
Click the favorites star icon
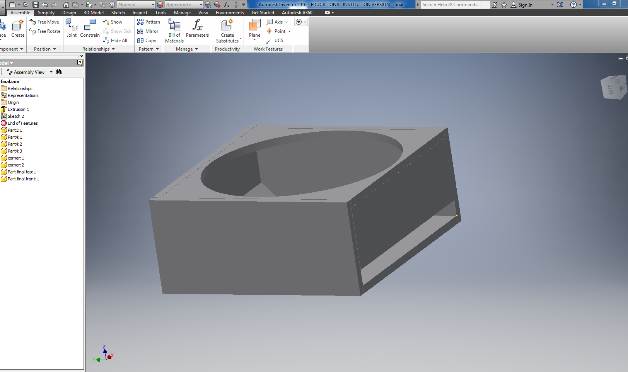click(504, 5)
